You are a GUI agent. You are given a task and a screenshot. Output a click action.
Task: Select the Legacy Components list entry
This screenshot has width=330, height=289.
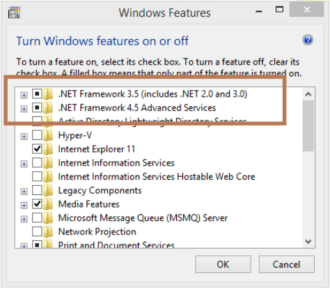click(100, 191)
